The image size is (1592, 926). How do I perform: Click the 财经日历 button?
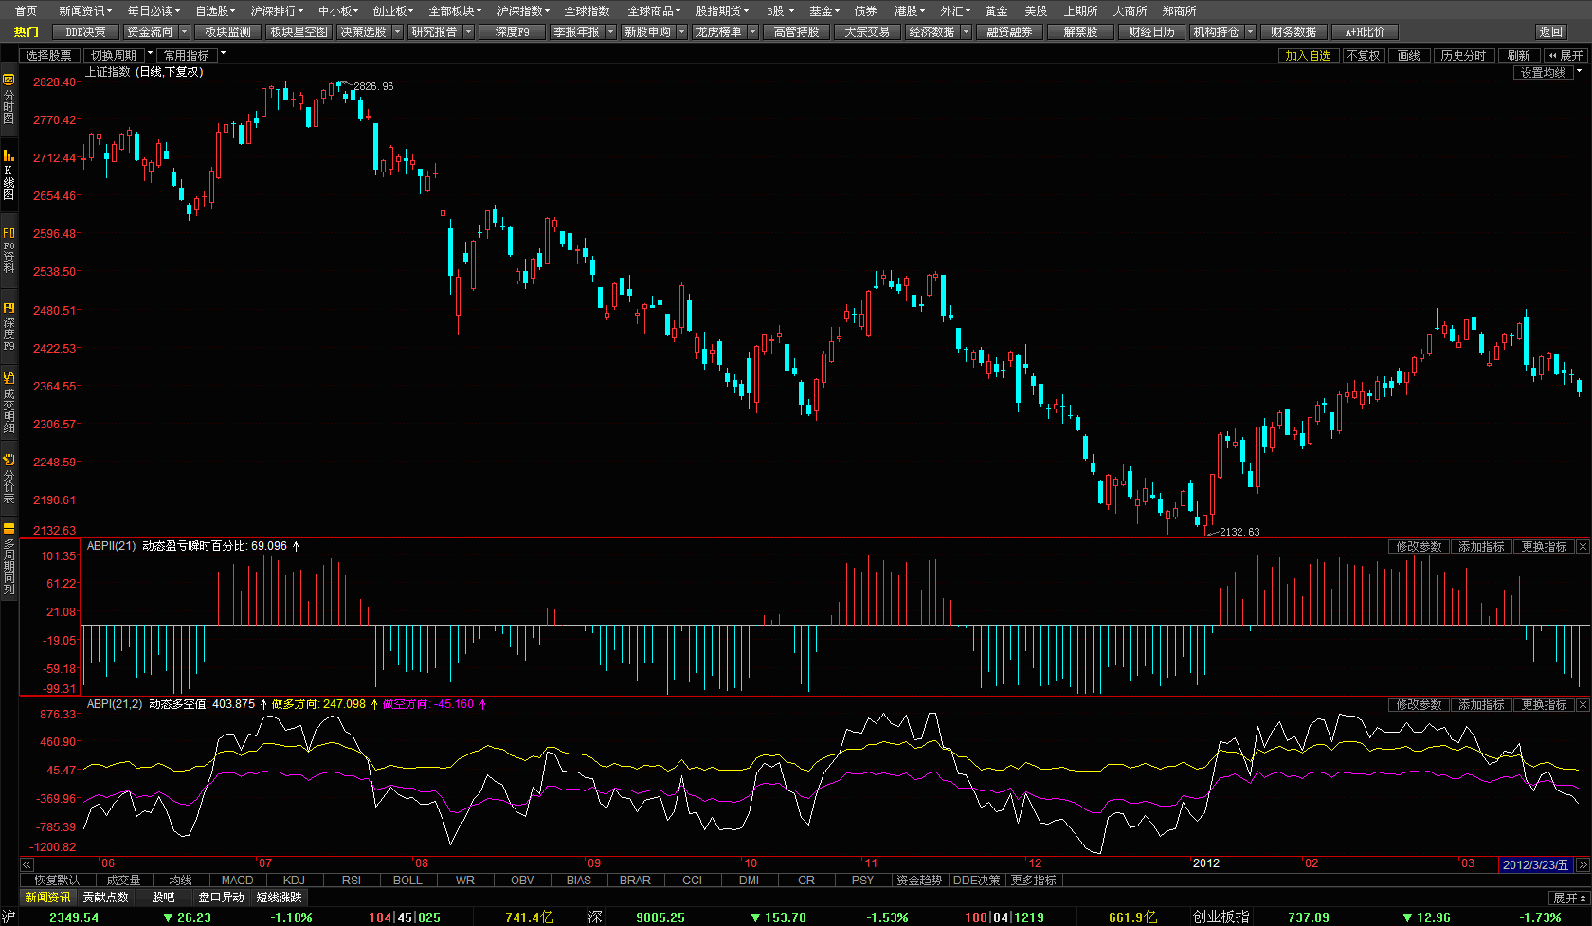pyautogui.click(x=1151, y=32)
